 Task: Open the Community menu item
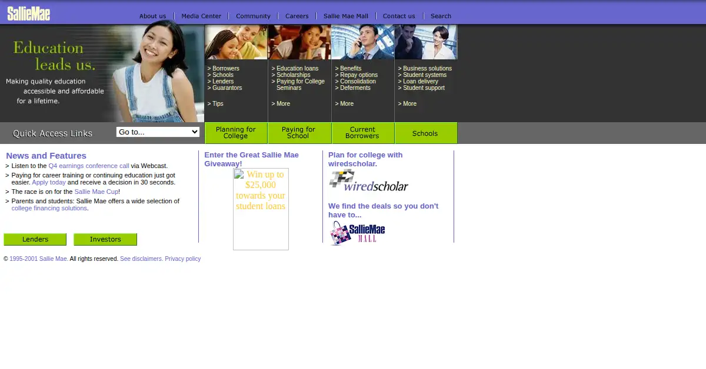pyautogui.click(x=253, y=16)
